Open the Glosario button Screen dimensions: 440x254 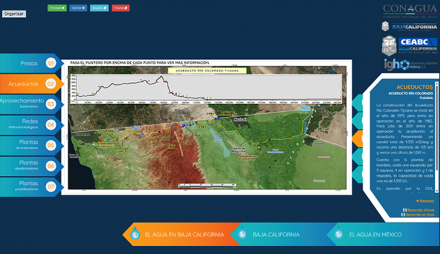click(x=99, y=8)
